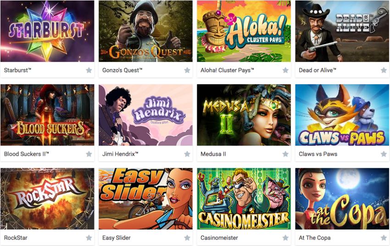Open the Dead or Alive title link
Screen dimensions: 390x246
tap(318, 70)
